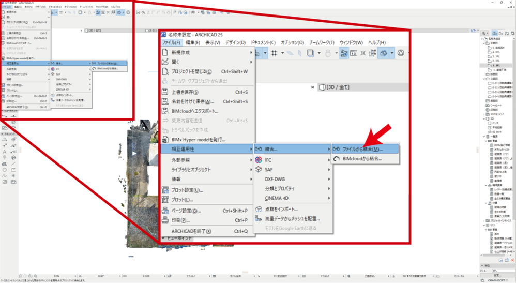Expand the 3Dドキュメント node in the navigator
This screenshot has height=283, width=516.
pyautogui.click(x=484, y=114)
